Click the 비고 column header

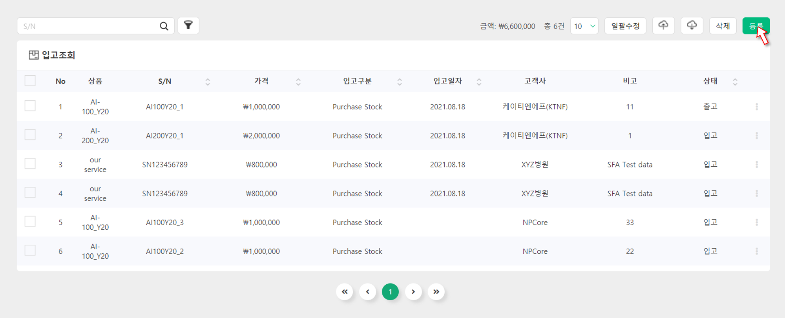point(630,81)
